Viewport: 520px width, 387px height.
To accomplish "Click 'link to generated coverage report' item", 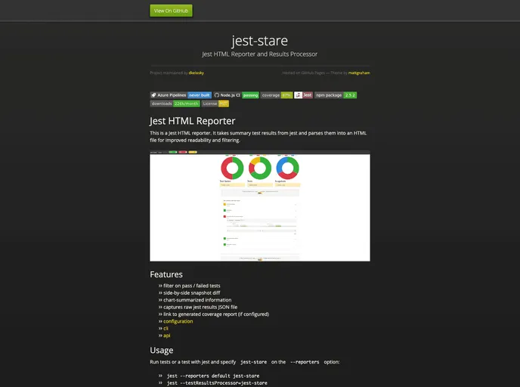I will pos(216,314).
